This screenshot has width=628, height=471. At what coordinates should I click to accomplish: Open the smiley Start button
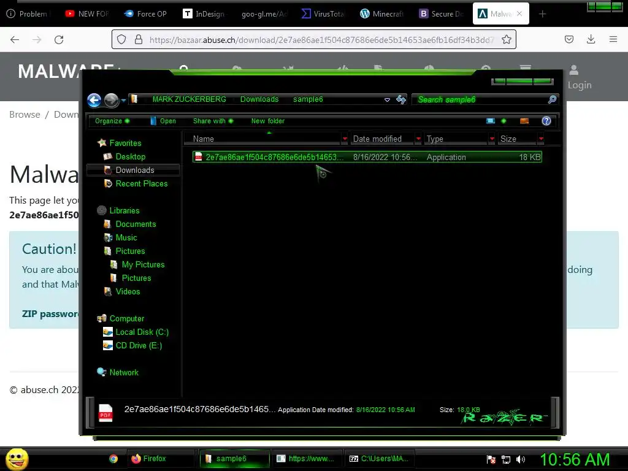pos(17,459)
